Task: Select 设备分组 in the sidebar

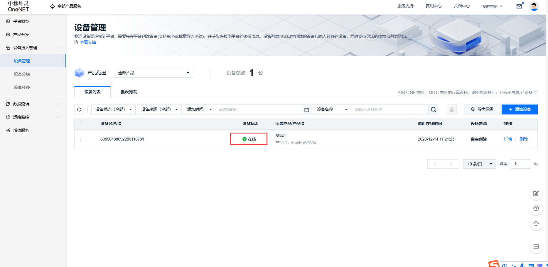Action: coord(22,74)
